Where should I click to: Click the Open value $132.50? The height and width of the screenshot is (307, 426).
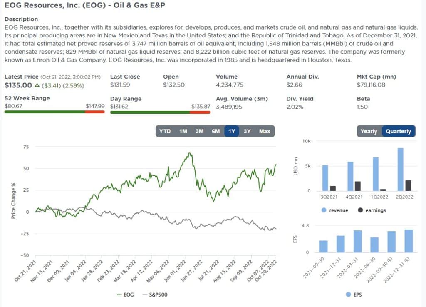point(174,85)
